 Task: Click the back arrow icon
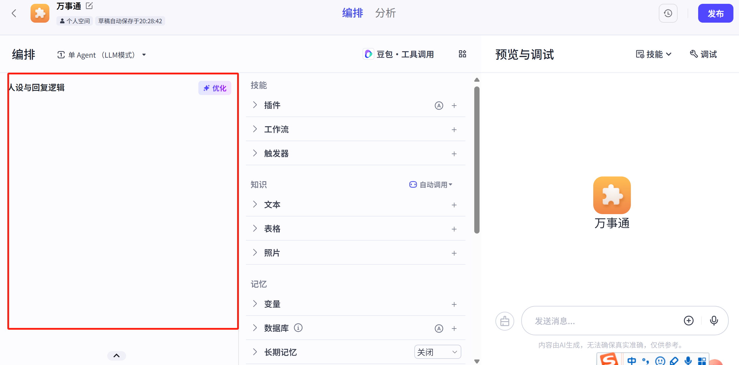[14, 13]
